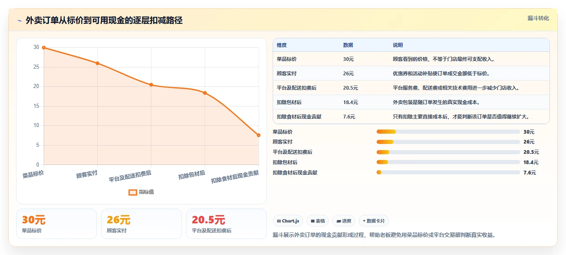Click the chart point for 菜品标价
566x255 pixels.
coord(44,48)
